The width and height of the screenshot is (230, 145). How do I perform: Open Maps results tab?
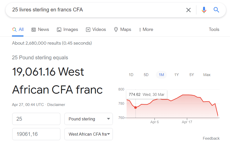pos(123,29)
